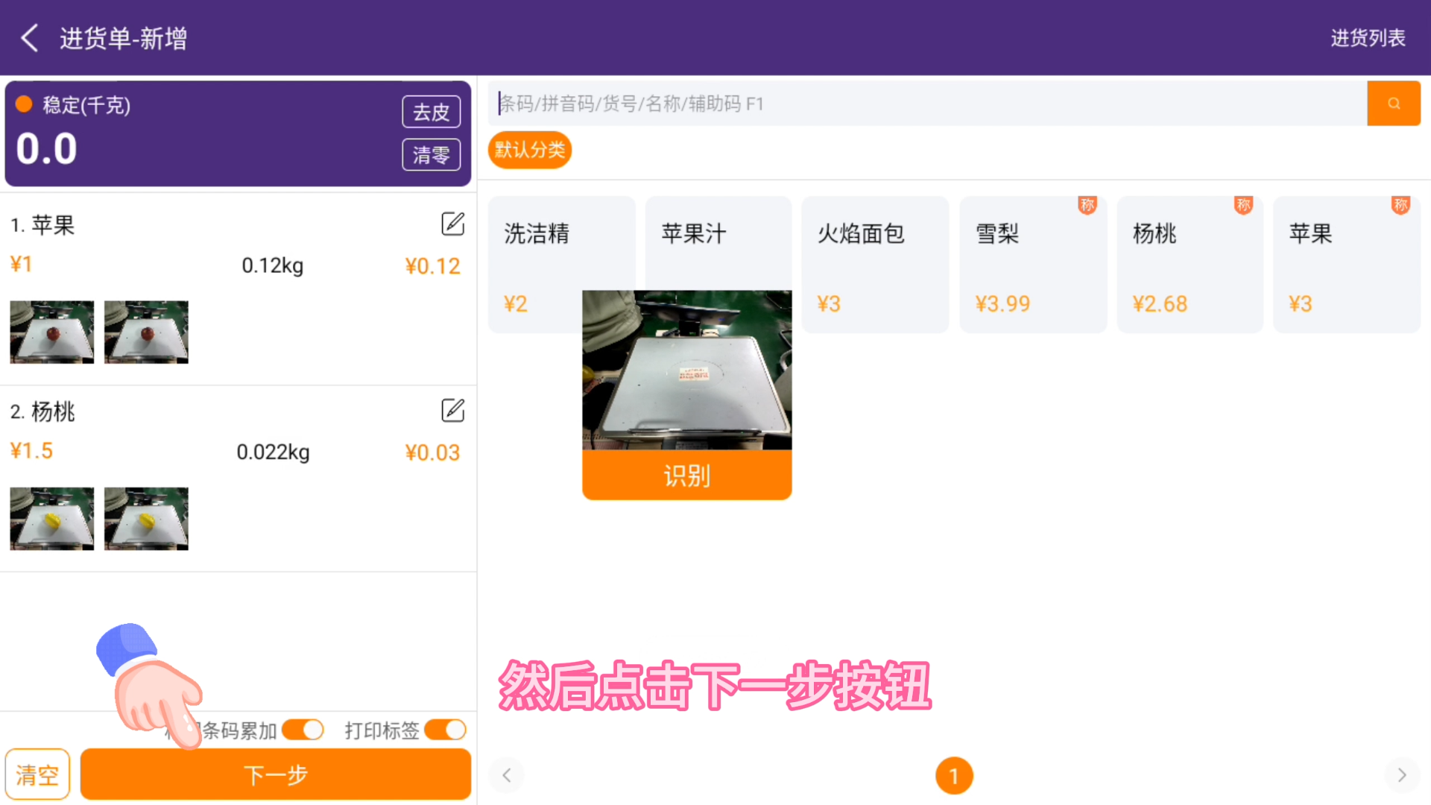Open the 进货列表 menu
The width and height of the screenshot is (1431, 805).
(x=1368, y=38)
